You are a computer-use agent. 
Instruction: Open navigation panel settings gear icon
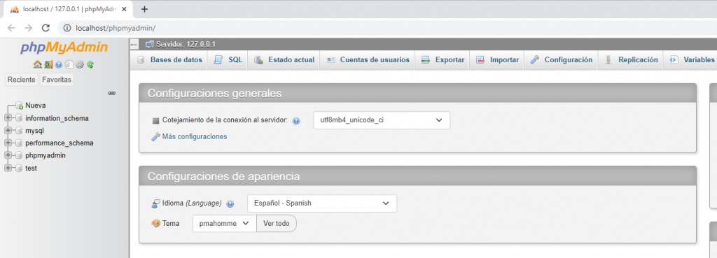(x=80, y=64)
